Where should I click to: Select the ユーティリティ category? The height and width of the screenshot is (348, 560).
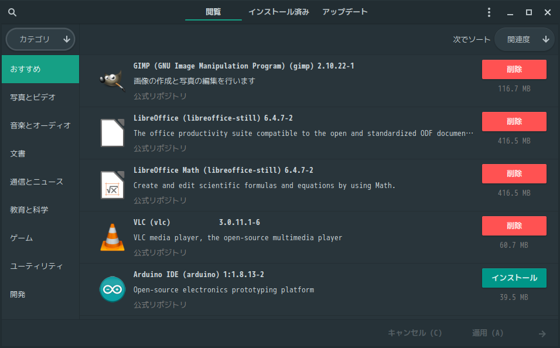click(x=40, y=266)
